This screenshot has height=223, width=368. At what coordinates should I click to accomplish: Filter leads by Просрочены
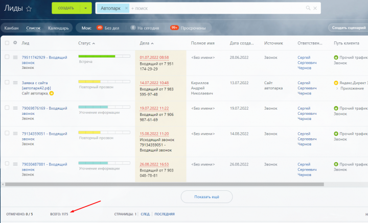(193, 28)
